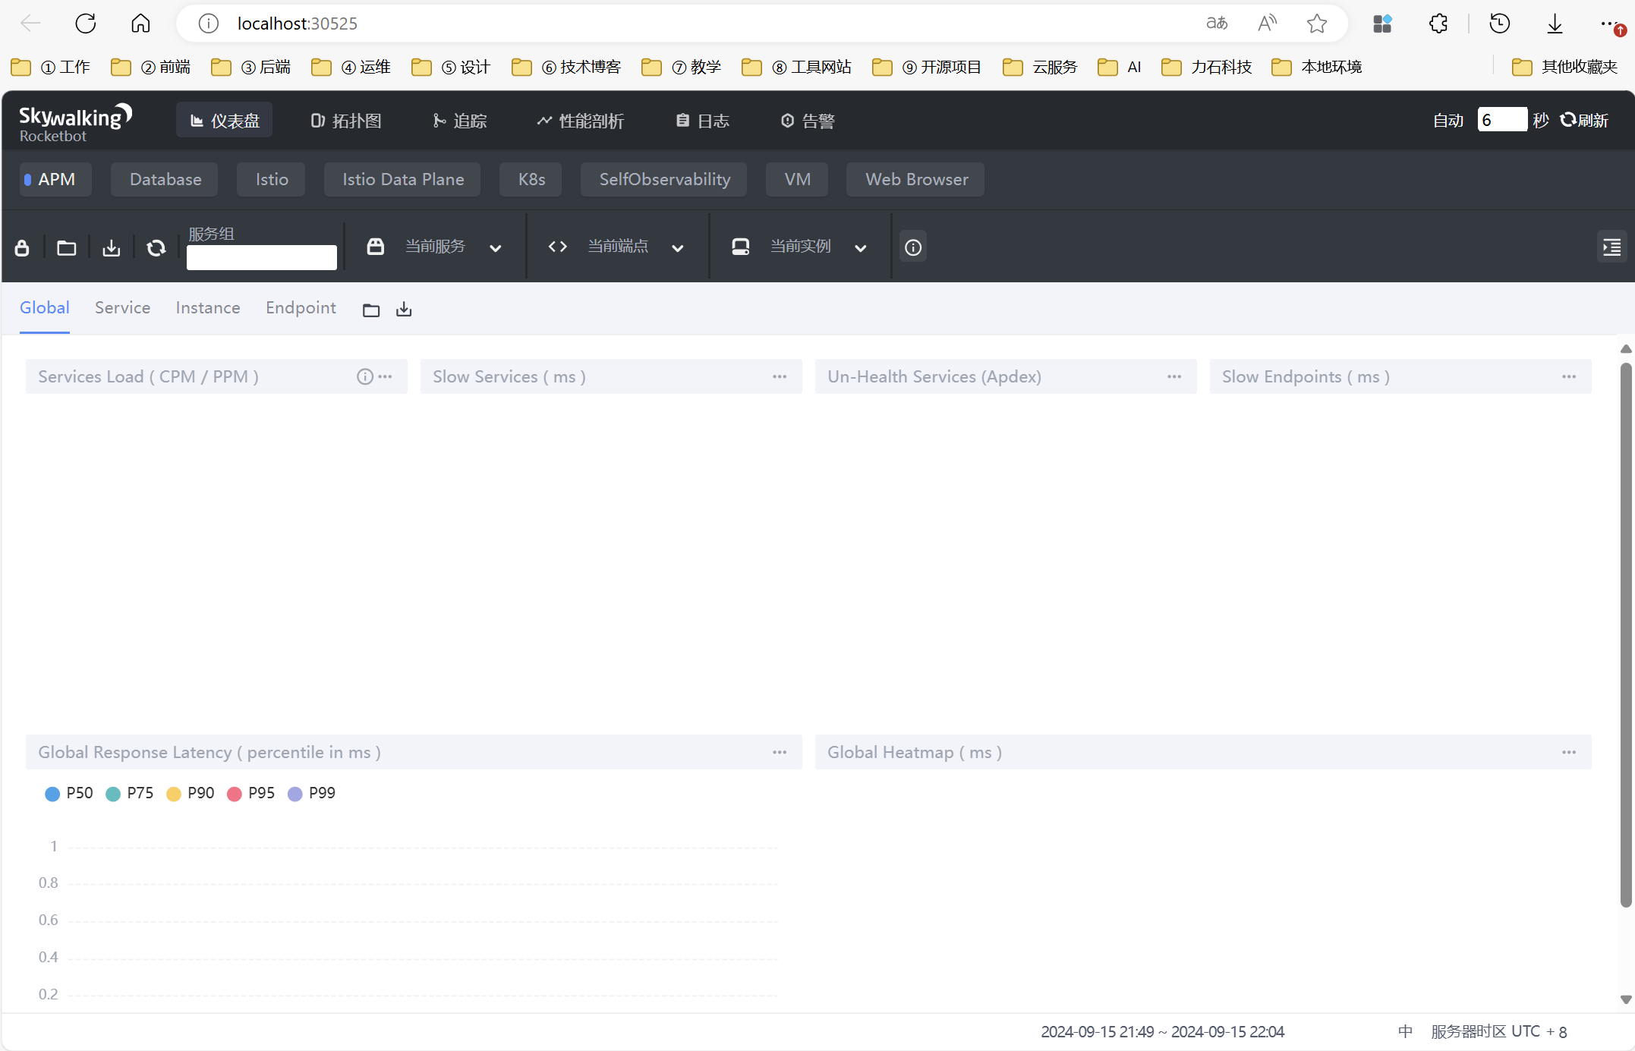Image resolution: width=1635 pixels, height=1051 pixels.
Task: Open the 拓扑图 topology page
Action: click(345, 120)
